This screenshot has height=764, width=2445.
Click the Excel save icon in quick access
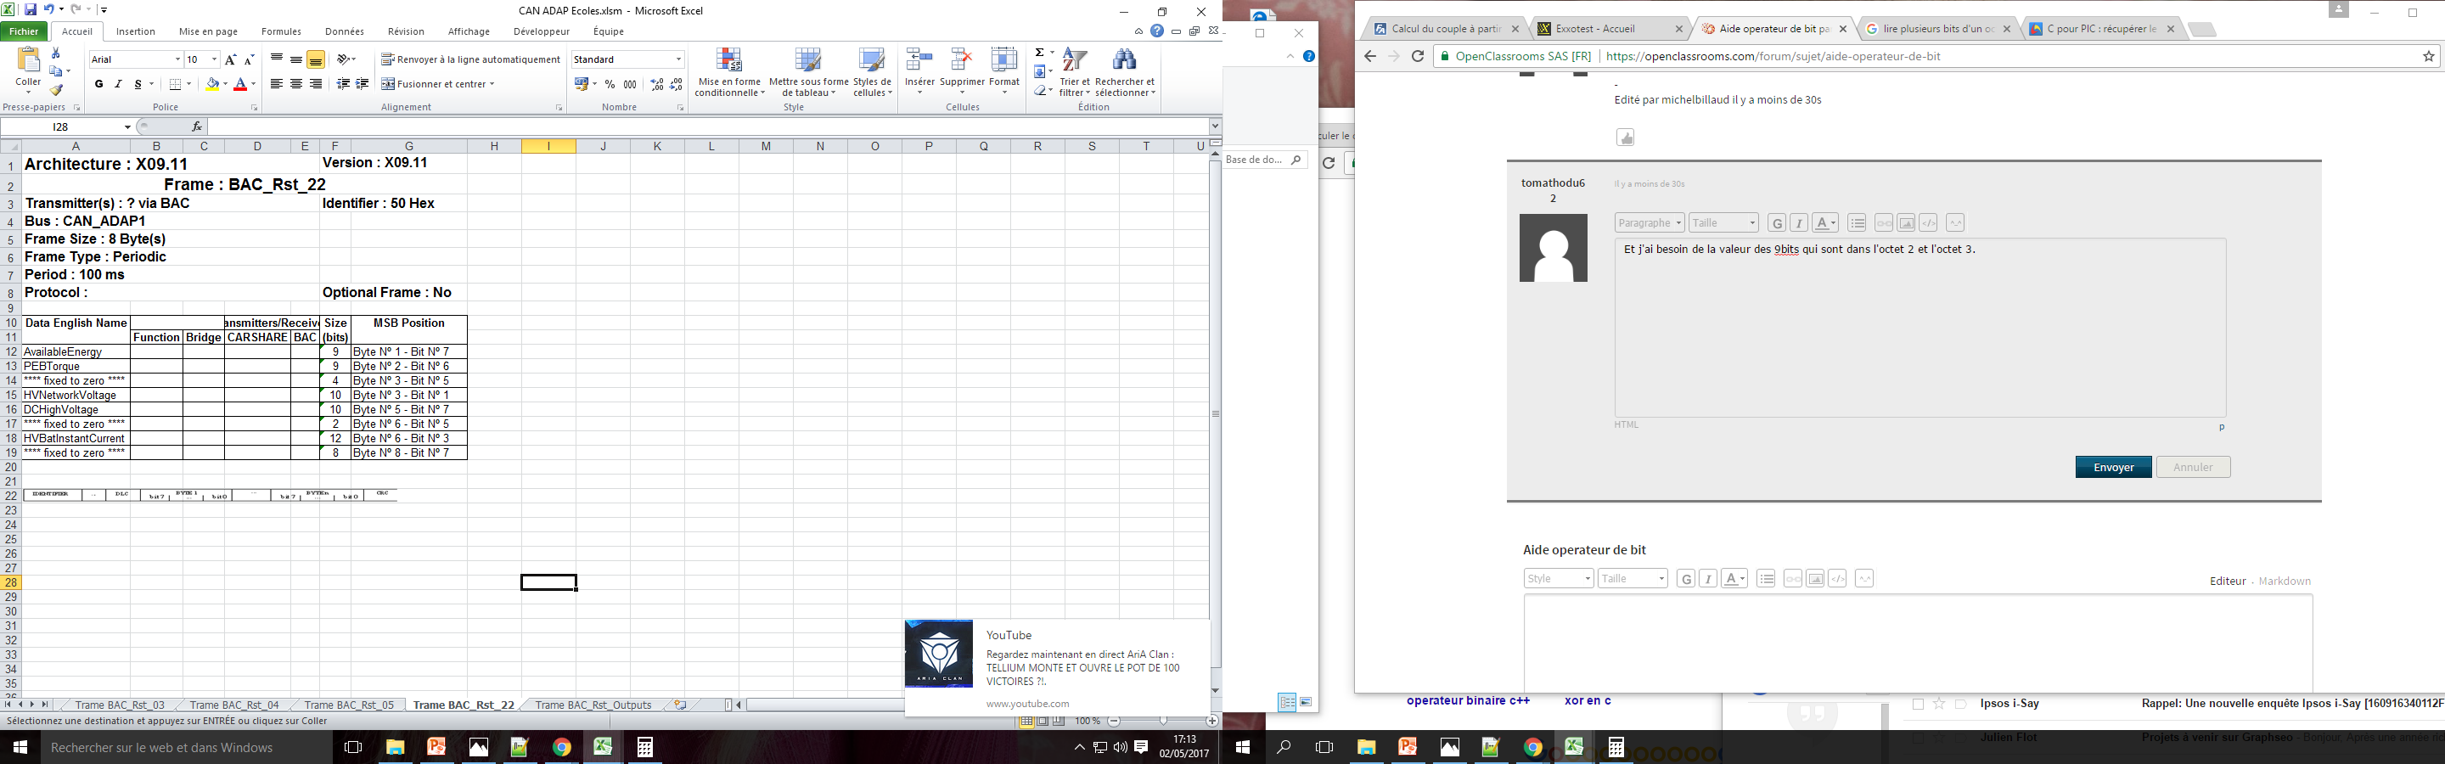(x=31, y=9)
